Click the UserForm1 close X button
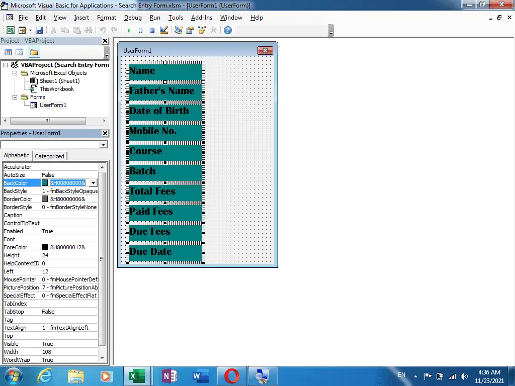Viewport: 515px width, 386px height. pos(265,51)
